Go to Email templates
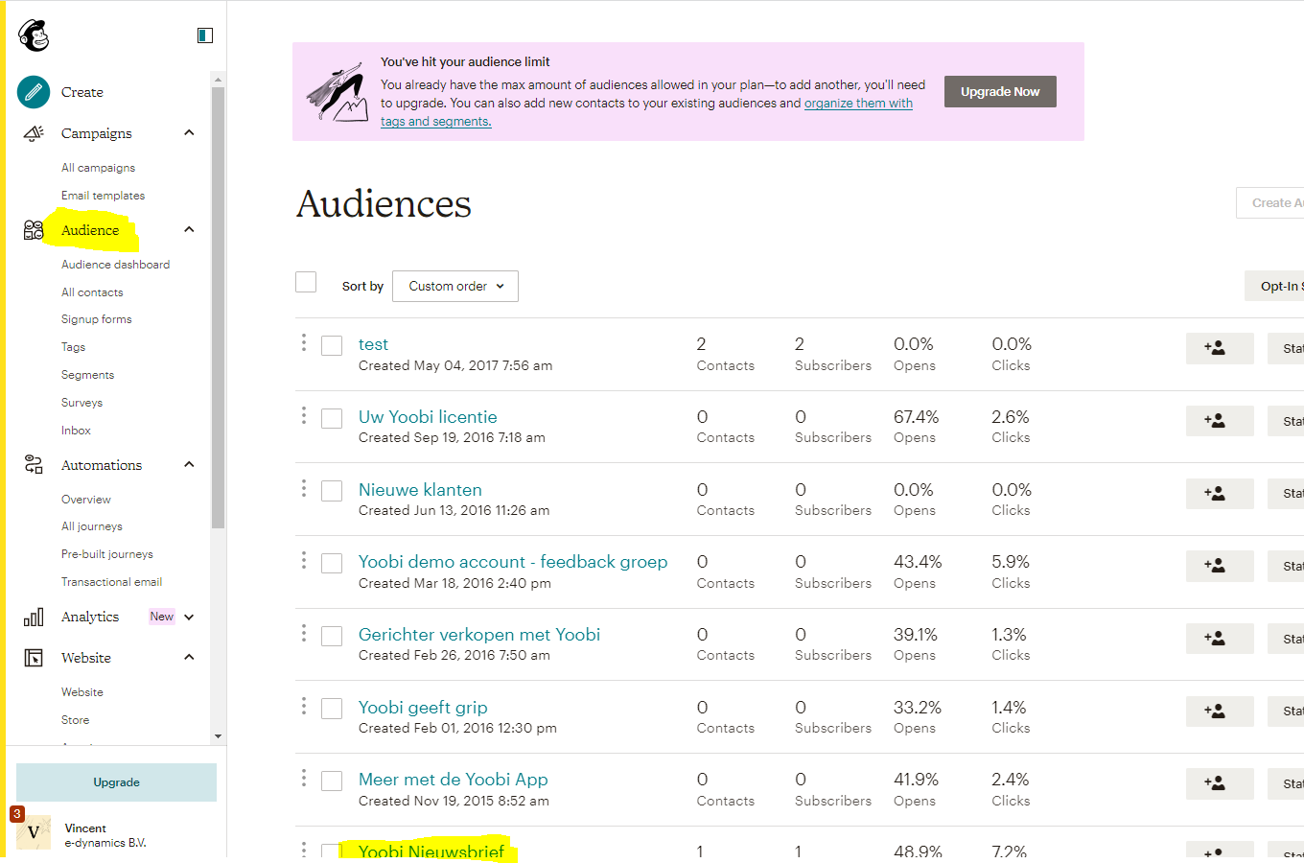1304x863 pixels. (103, 196)
